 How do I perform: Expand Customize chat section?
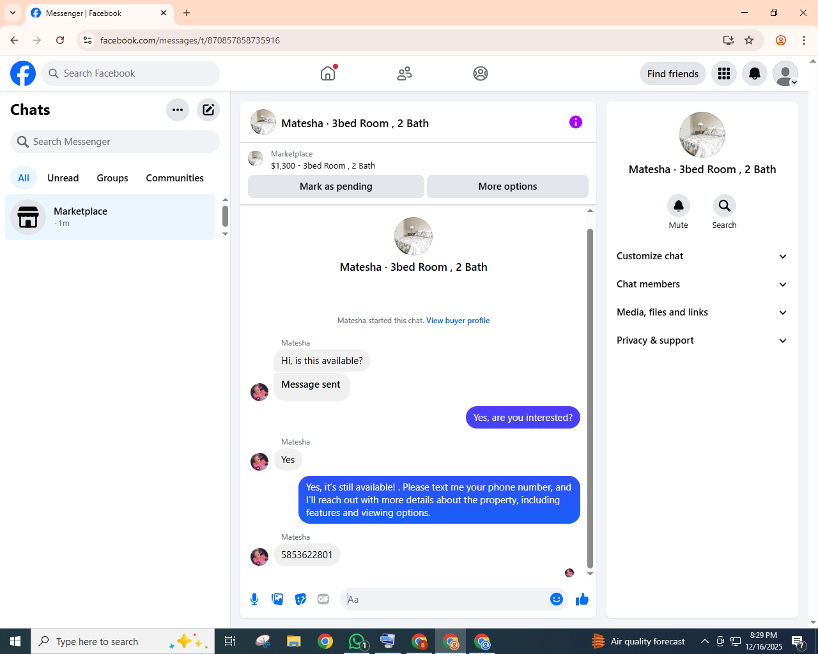click(x=702, y=256)
